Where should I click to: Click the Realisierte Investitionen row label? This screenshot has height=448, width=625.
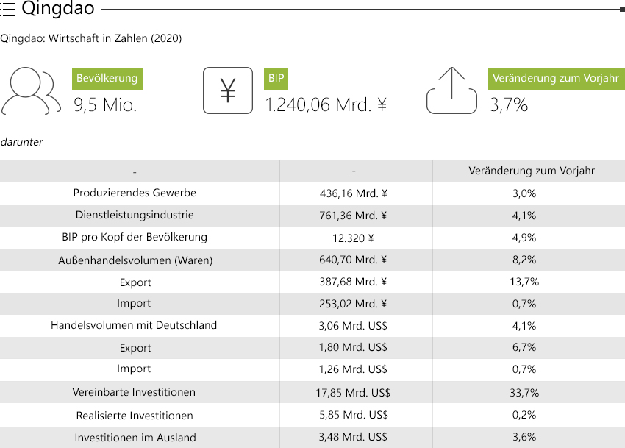tap(135, 416)
